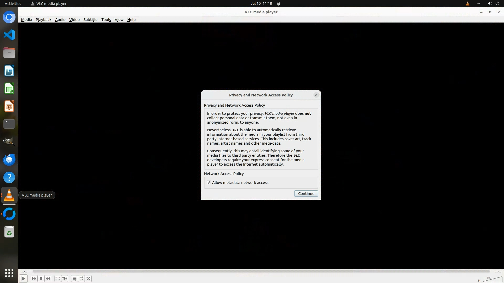Show extended settings (equalizer) icon
The width and height of the screenshot is (504, 283).
point(65,279)
